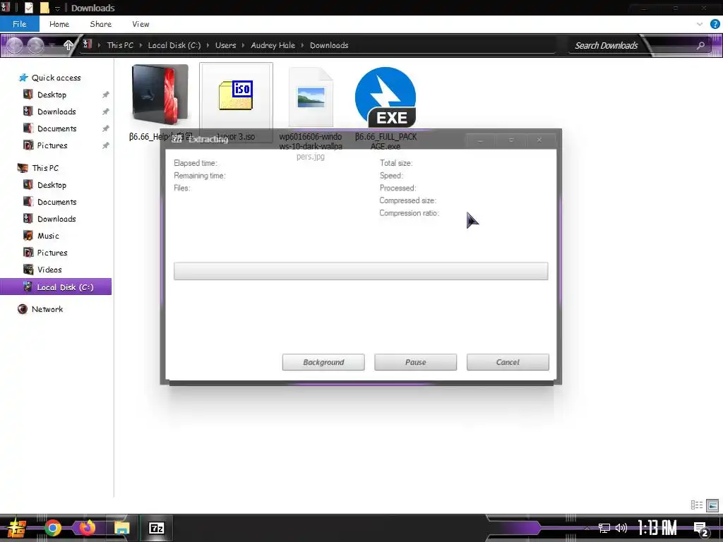Click 'Local Disk (C:)' breadcrumb in address bar
The image size is (723, 542).
pyautogui.click(x=174, y=45)
